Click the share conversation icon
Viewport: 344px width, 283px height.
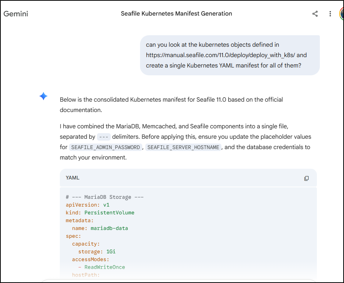(315, 14)
